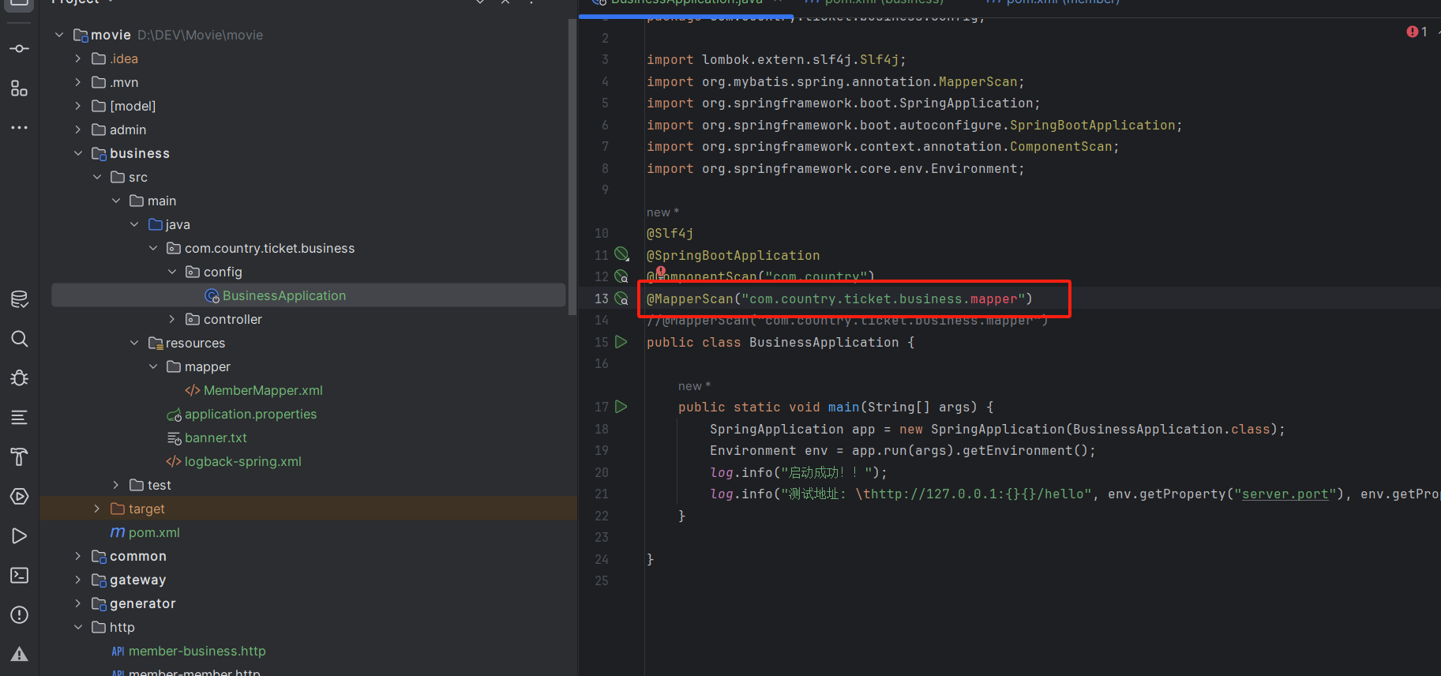Expand the generator module
The height and width of the screenshot is (676, 1441).
point(78,603)
